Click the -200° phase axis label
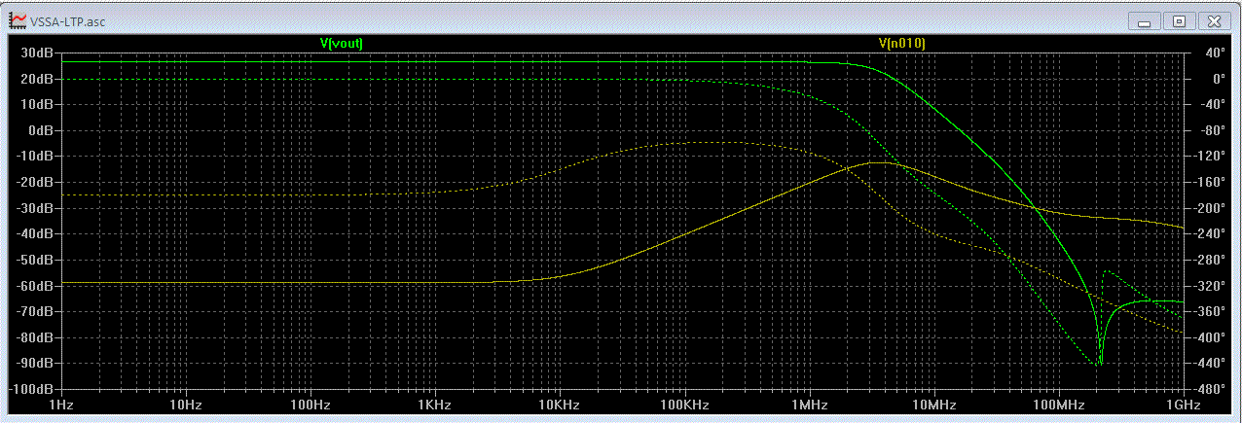 [1212, 208]
